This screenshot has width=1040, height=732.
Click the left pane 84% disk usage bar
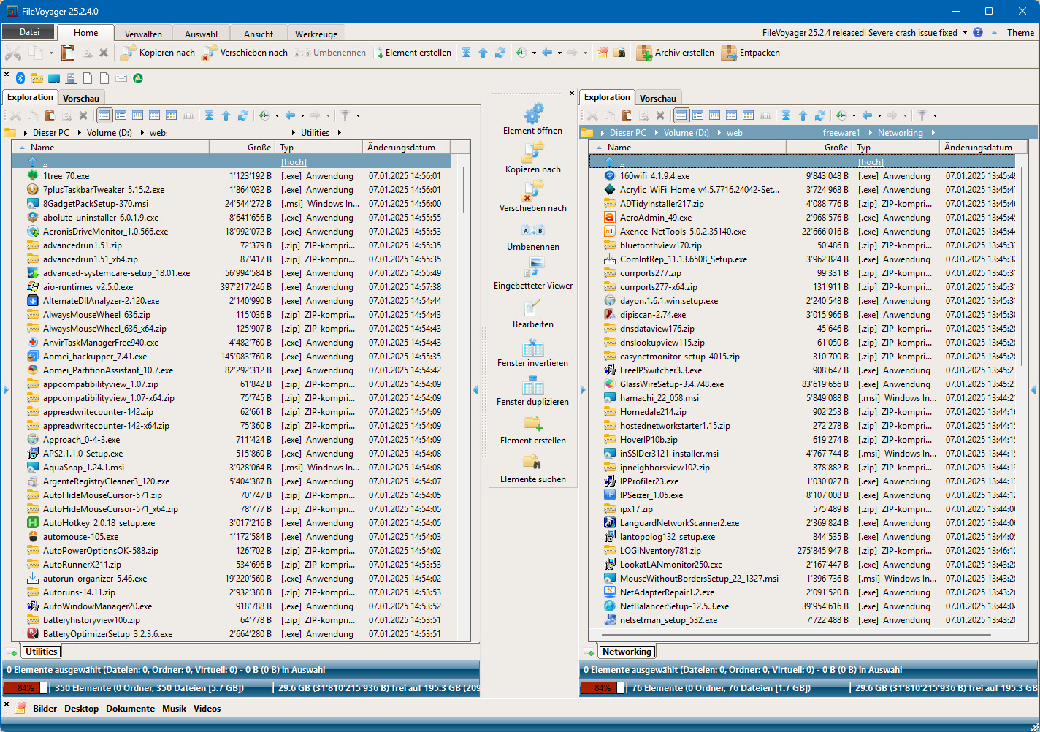click(x=26, y=688)
